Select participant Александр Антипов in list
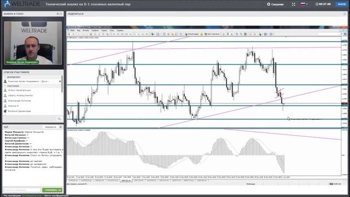Image resolution: width=350 pixels, height=197 pixels. pos(20,101)
